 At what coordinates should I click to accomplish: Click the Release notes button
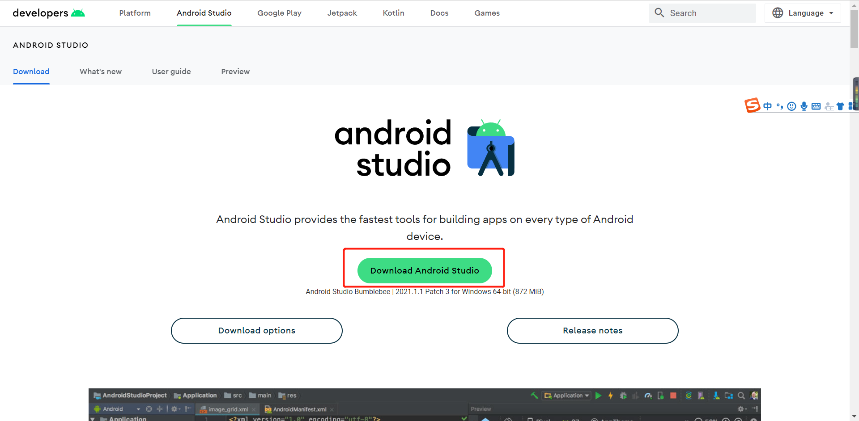(x=592, y=331)
